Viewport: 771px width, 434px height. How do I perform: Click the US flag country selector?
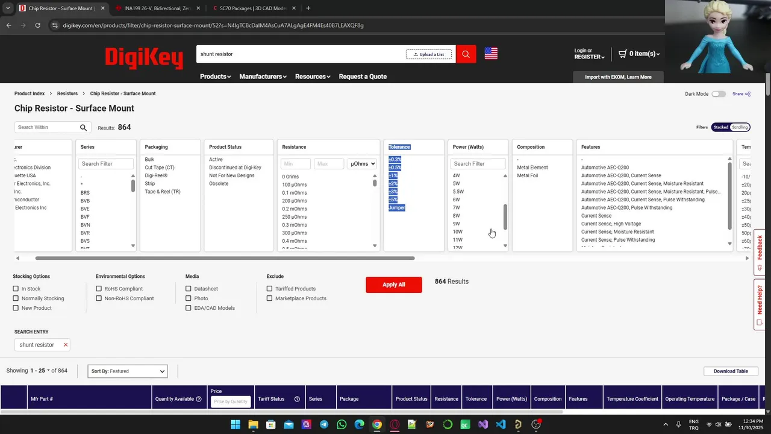pos(491,54)
